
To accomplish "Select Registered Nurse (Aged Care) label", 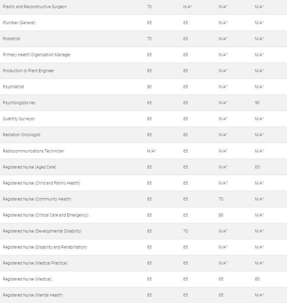I will click(x=30, y=167).
